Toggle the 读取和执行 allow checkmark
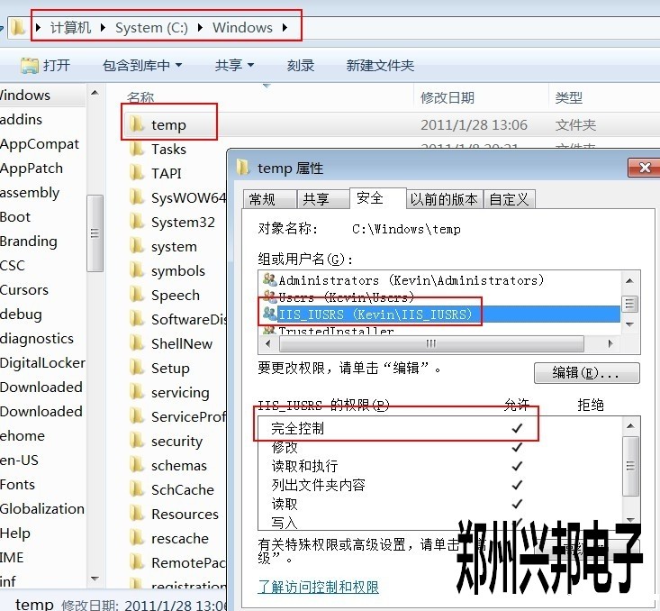 tap(517, 466)
